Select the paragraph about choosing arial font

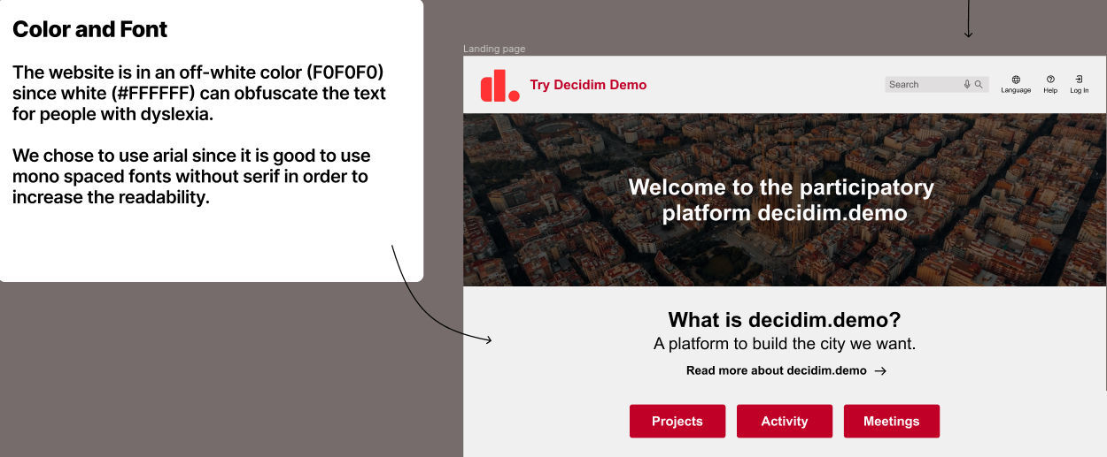191,177
